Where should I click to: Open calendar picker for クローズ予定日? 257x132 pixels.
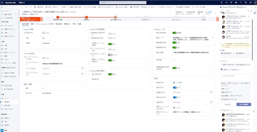(x=82, y=68)
